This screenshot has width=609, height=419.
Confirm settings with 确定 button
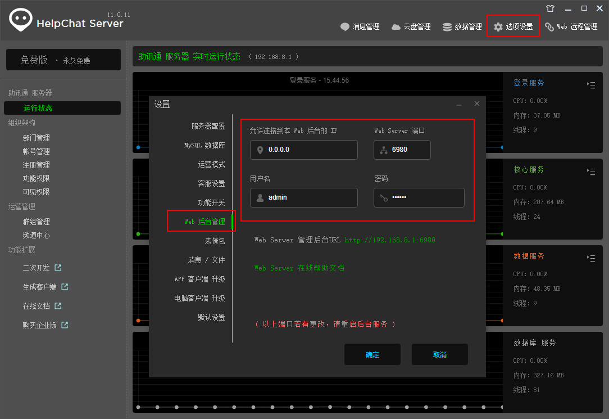[372, 354]
